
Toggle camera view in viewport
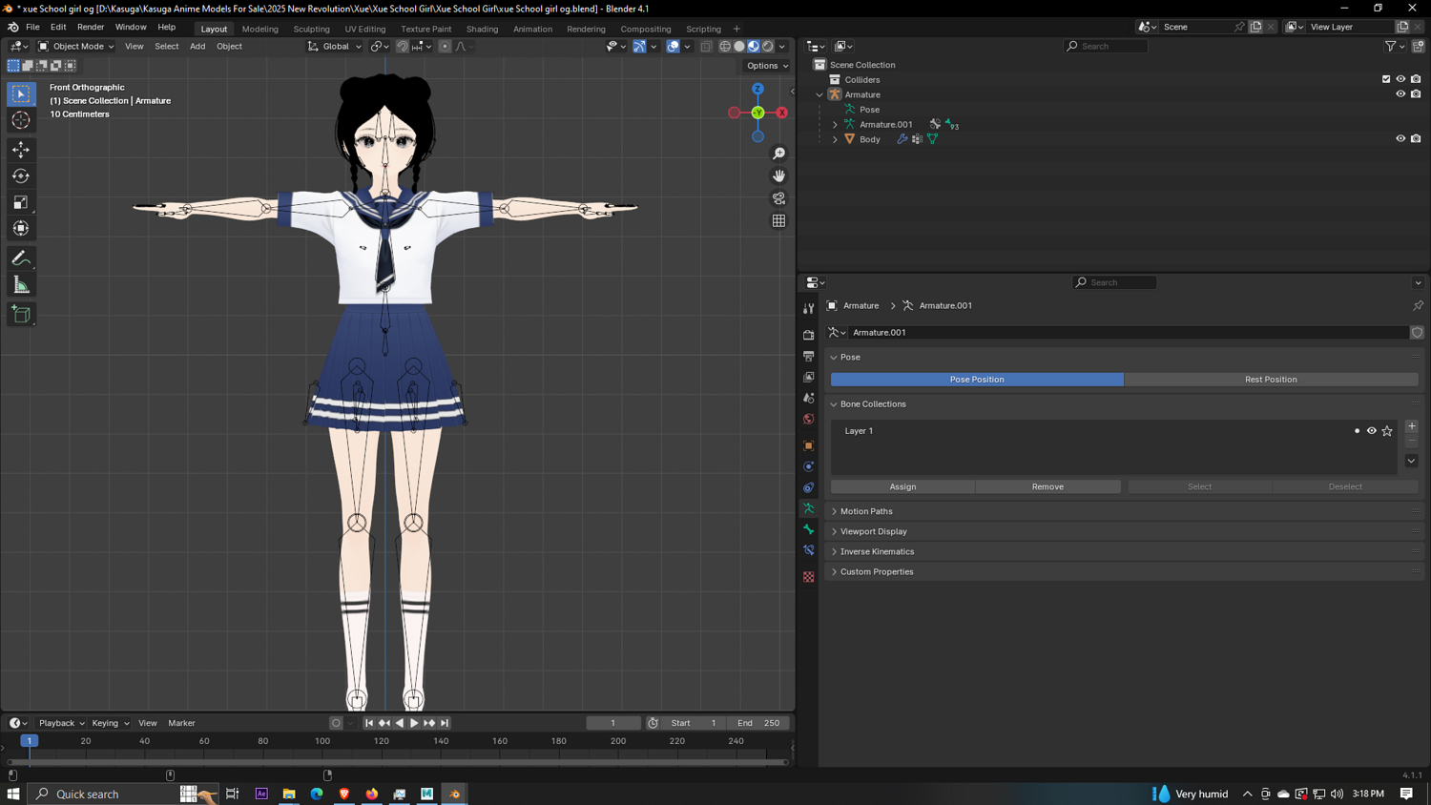778,198
